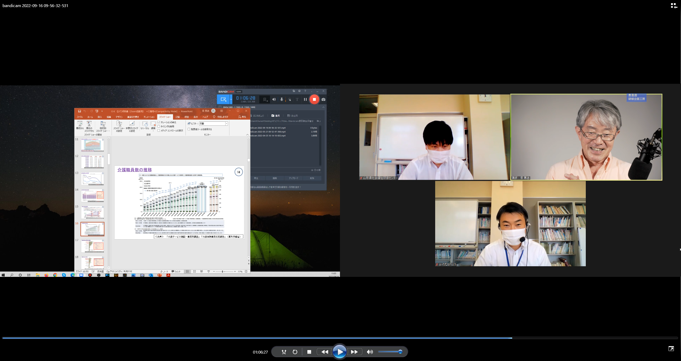Viewport: 681px width, 361px height.
Task: Adjust media player volume slider
Action: 390,352
